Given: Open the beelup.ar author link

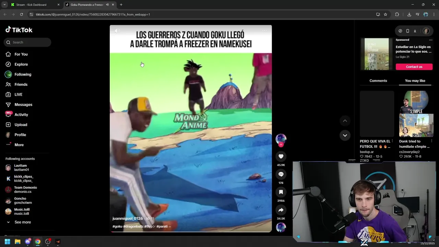Looking at the screenshot, I should (367, 152).
